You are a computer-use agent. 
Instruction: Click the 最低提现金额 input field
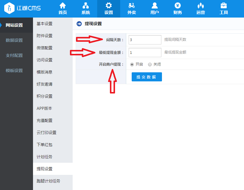pyautogui.click(x=145, y=52)
